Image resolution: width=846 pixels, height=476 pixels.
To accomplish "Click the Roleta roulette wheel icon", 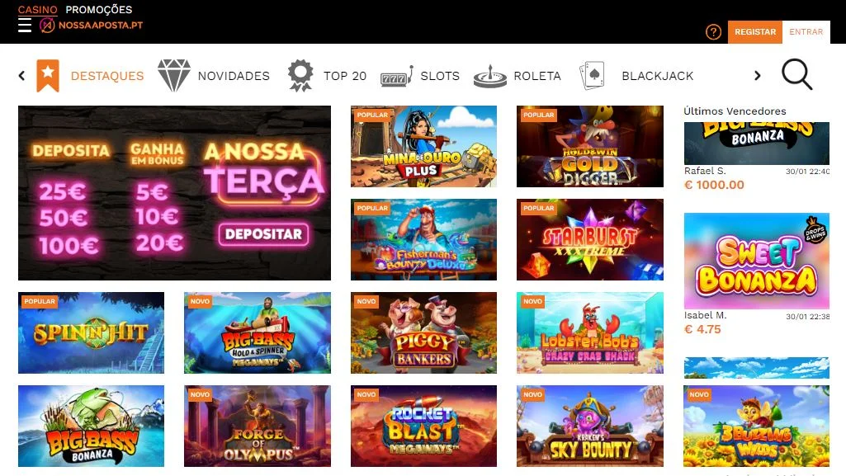I will pos(490,76).
